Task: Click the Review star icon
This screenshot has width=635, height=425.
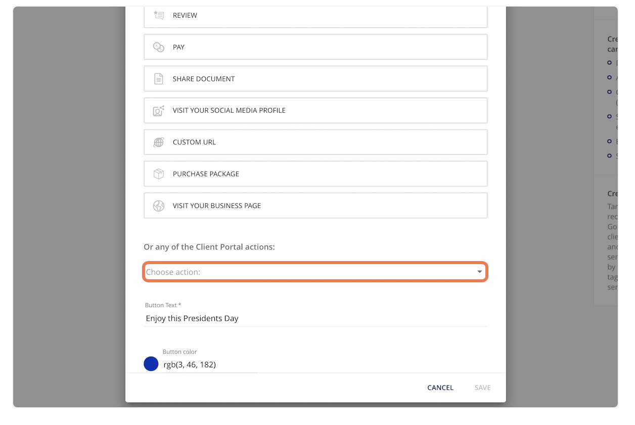Action: pyautogui.click(x=159, y=15)
